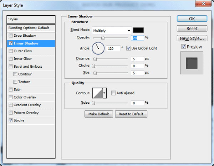214x166 pixels.
Task: Click the Choke slider handle
Action: pyautogui.click(x=93, y=66)
